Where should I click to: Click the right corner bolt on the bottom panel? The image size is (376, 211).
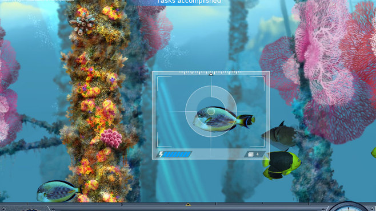tap(373, 209)
